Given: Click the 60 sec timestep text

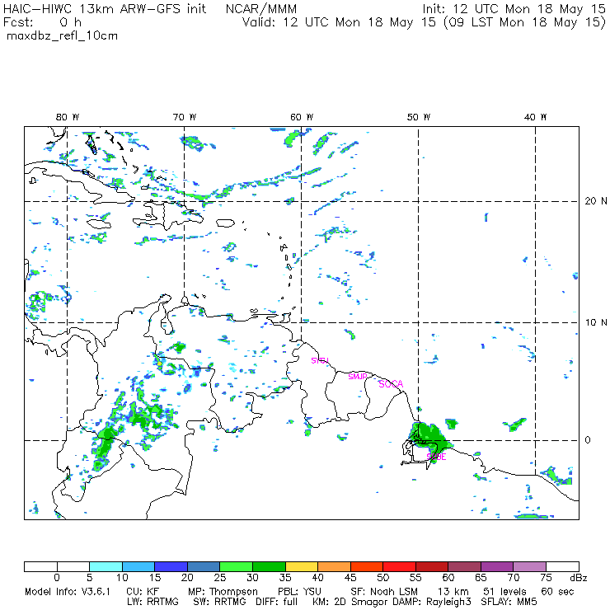Looking at the screenshot, I should (x=557, y=592).
